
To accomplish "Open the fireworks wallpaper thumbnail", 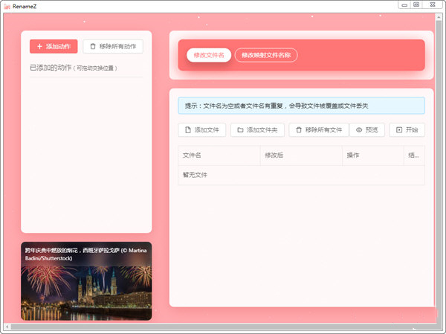I will tap(86, 281).
